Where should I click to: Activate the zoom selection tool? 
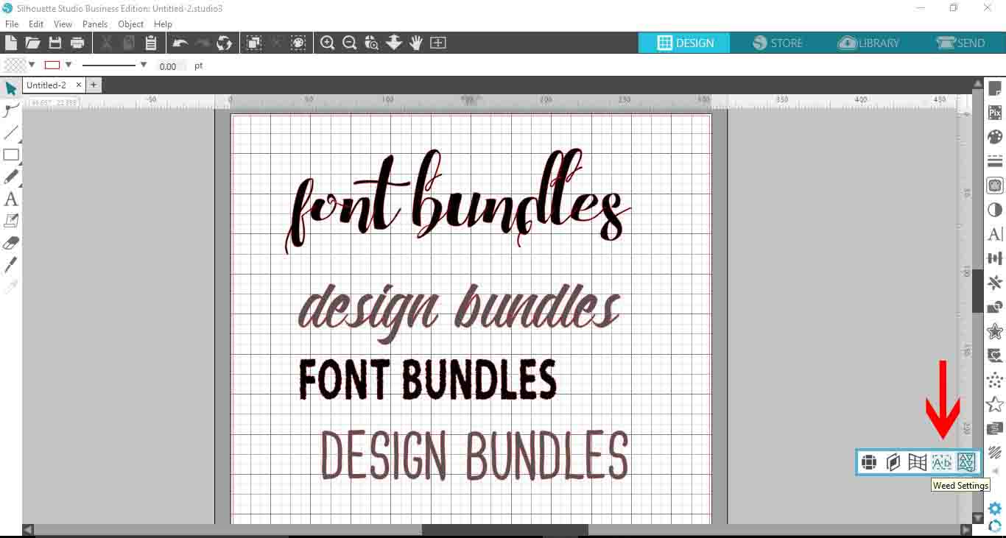[371, 43]
